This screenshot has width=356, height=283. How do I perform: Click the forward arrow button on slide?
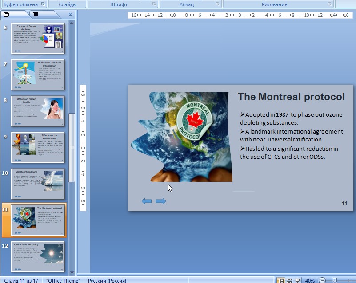(x=161, y=201)
